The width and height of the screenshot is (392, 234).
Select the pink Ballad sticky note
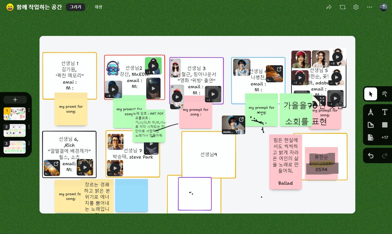[286, 162]
